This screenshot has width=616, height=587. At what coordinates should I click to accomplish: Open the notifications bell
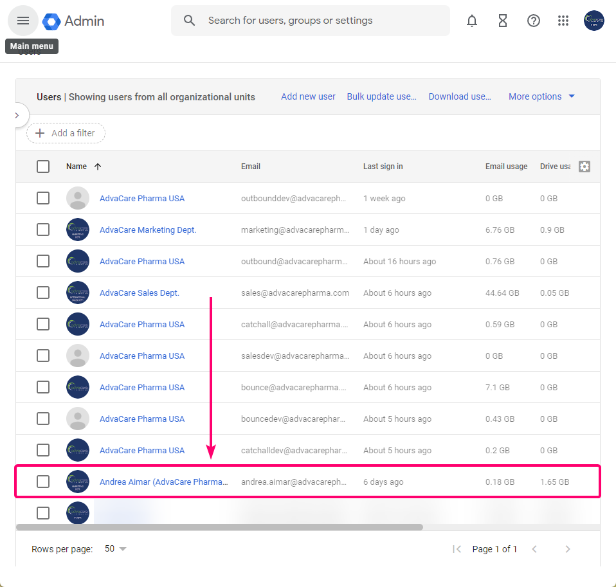472,21
